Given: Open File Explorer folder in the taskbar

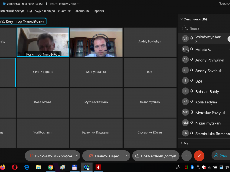Looking at the screenshot, I should pyautogui.click(x=39, y=167).
